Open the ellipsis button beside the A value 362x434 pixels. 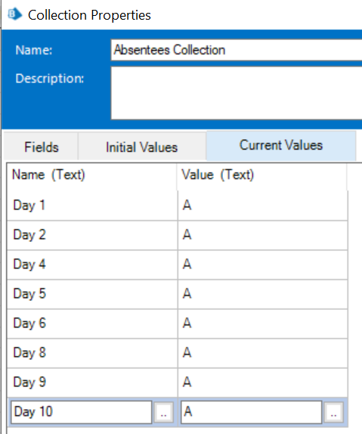333,412
